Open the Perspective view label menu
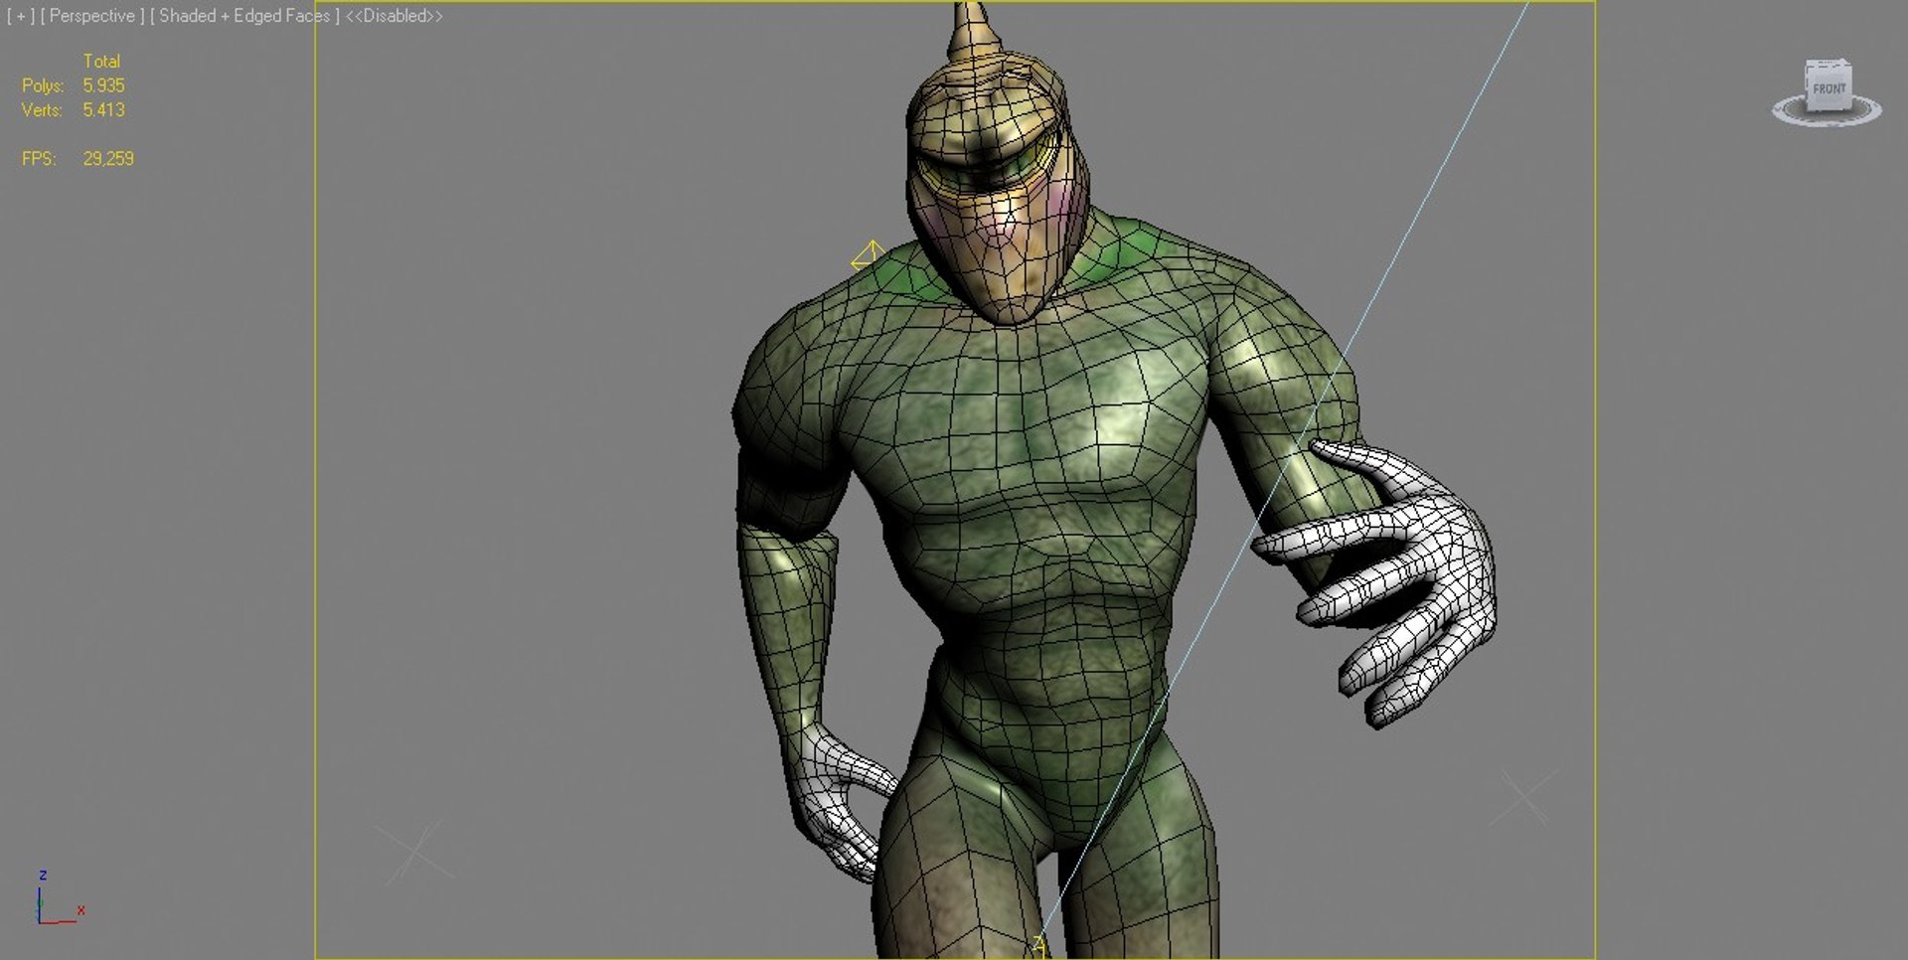The image size is (1908, 960). 92,16
